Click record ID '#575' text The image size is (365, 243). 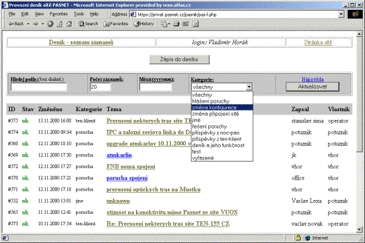(x=13, y=121)
